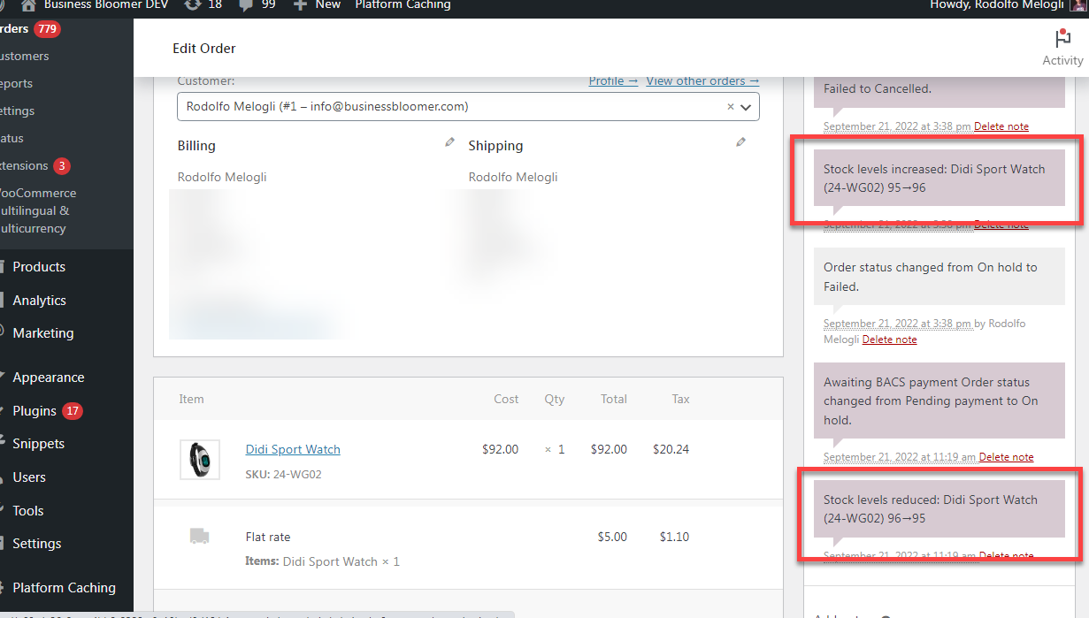Open WooCommerce Settings submenu item
Viewport: 1089px width, 618px height.
click(x=17, y=111)
